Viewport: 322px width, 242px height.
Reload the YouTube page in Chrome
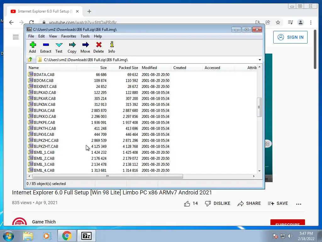[x=31, y=22]
